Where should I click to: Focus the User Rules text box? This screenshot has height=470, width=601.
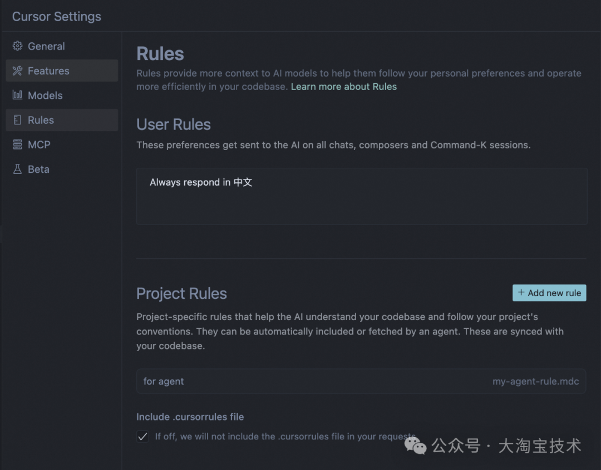point(362,196)
